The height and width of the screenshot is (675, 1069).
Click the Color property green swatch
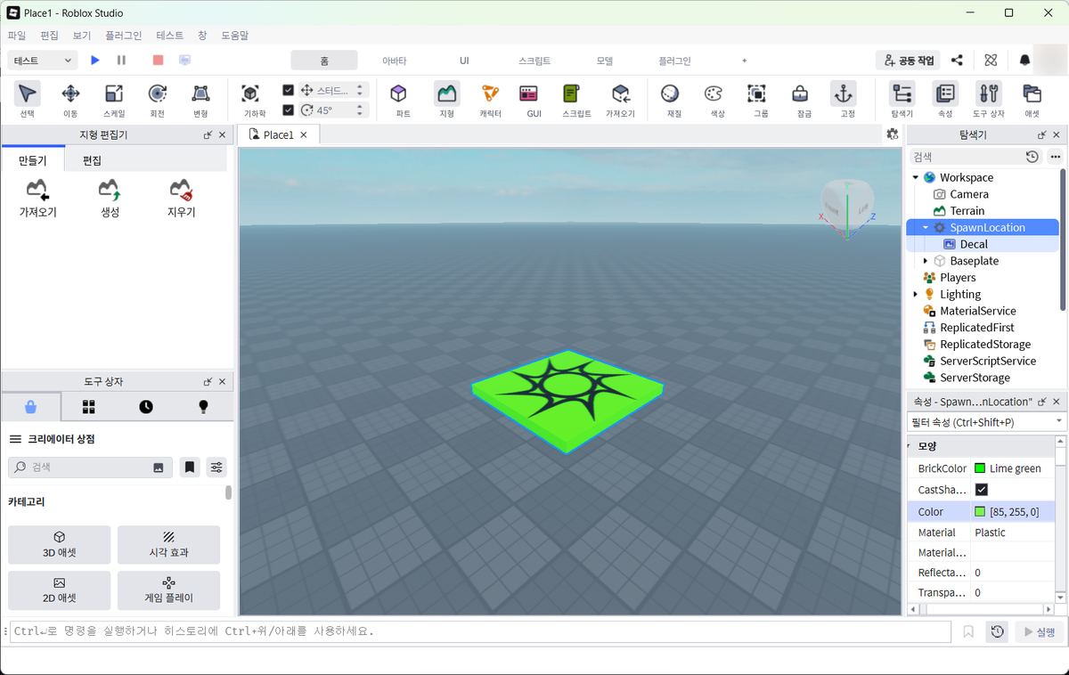(x=980, y=512)
